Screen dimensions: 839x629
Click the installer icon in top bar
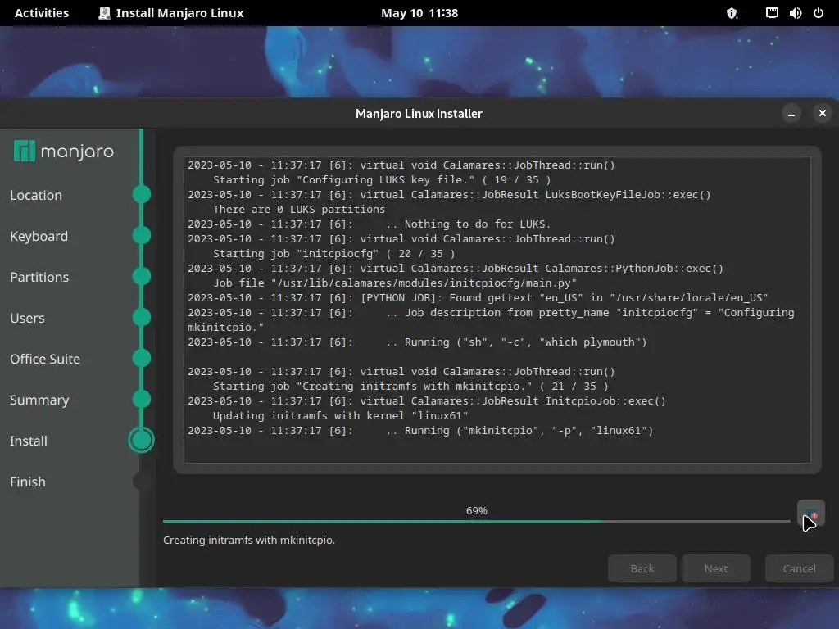pos(104,13)
